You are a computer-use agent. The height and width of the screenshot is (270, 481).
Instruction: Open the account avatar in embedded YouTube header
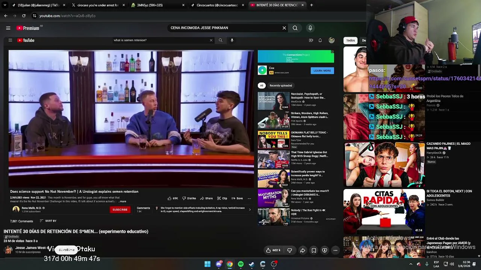tap(331, 40)
